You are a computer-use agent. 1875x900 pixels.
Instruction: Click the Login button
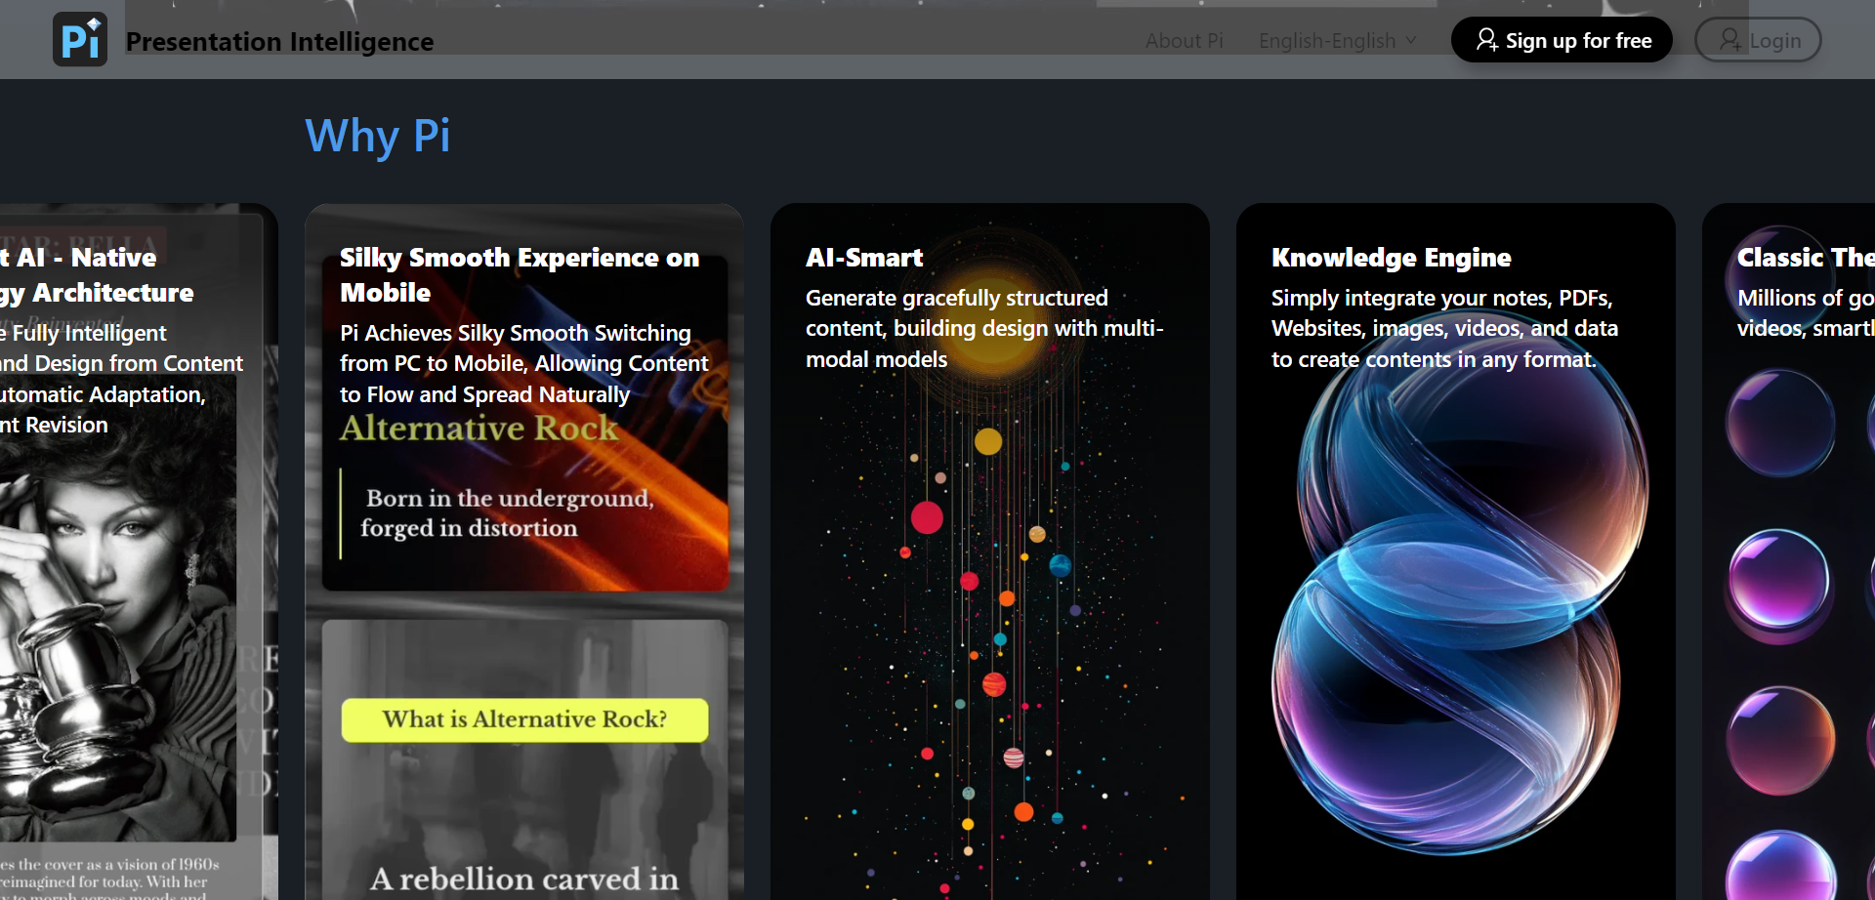pyautogui.click(x=1758, y=40)
